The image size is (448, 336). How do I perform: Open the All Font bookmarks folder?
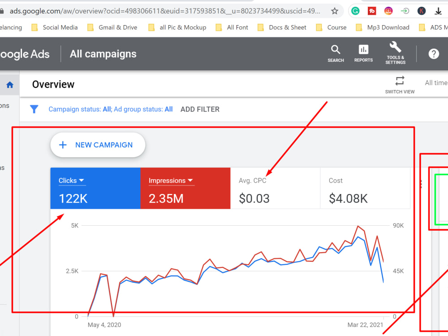click(x=232, y=27)
